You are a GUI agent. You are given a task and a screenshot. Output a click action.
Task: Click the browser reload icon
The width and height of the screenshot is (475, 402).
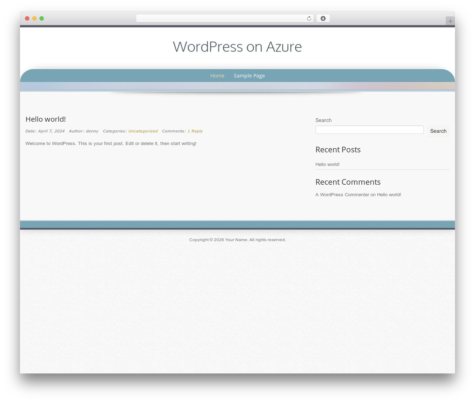(309, 19)
